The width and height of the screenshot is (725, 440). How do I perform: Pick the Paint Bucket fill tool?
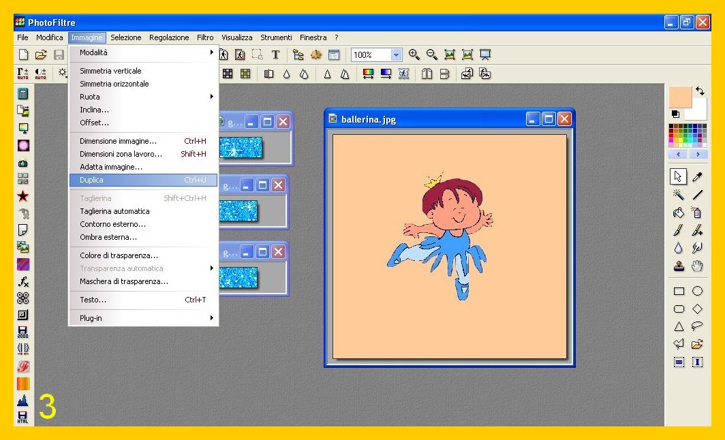coord(678,213)
